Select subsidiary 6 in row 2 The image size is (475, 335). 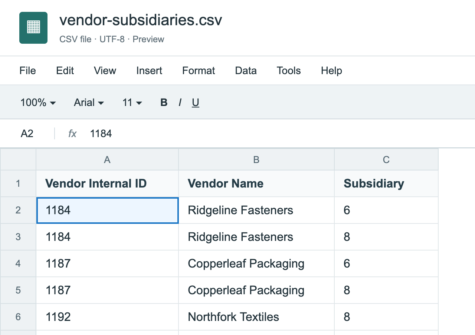click(386, 210)
